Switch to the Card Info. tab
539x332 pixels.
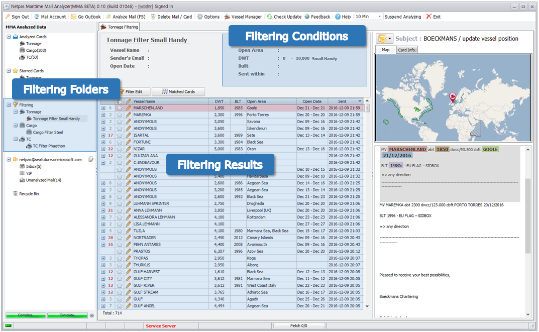407,50
